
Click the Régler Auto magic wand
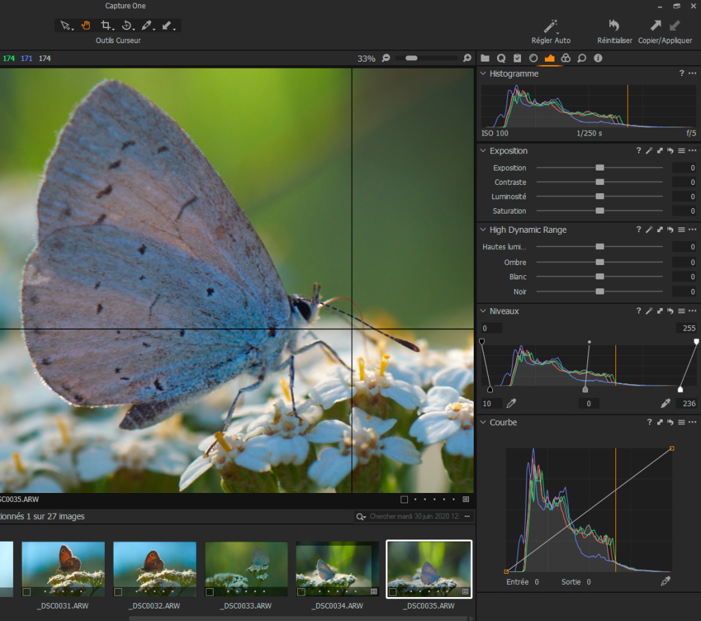coord(550,26)
